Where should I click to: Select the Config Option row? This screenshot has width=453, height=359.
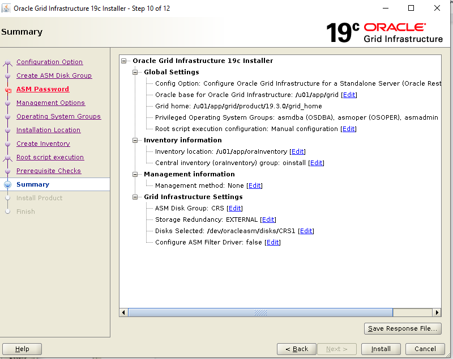[x=298, y=83]
